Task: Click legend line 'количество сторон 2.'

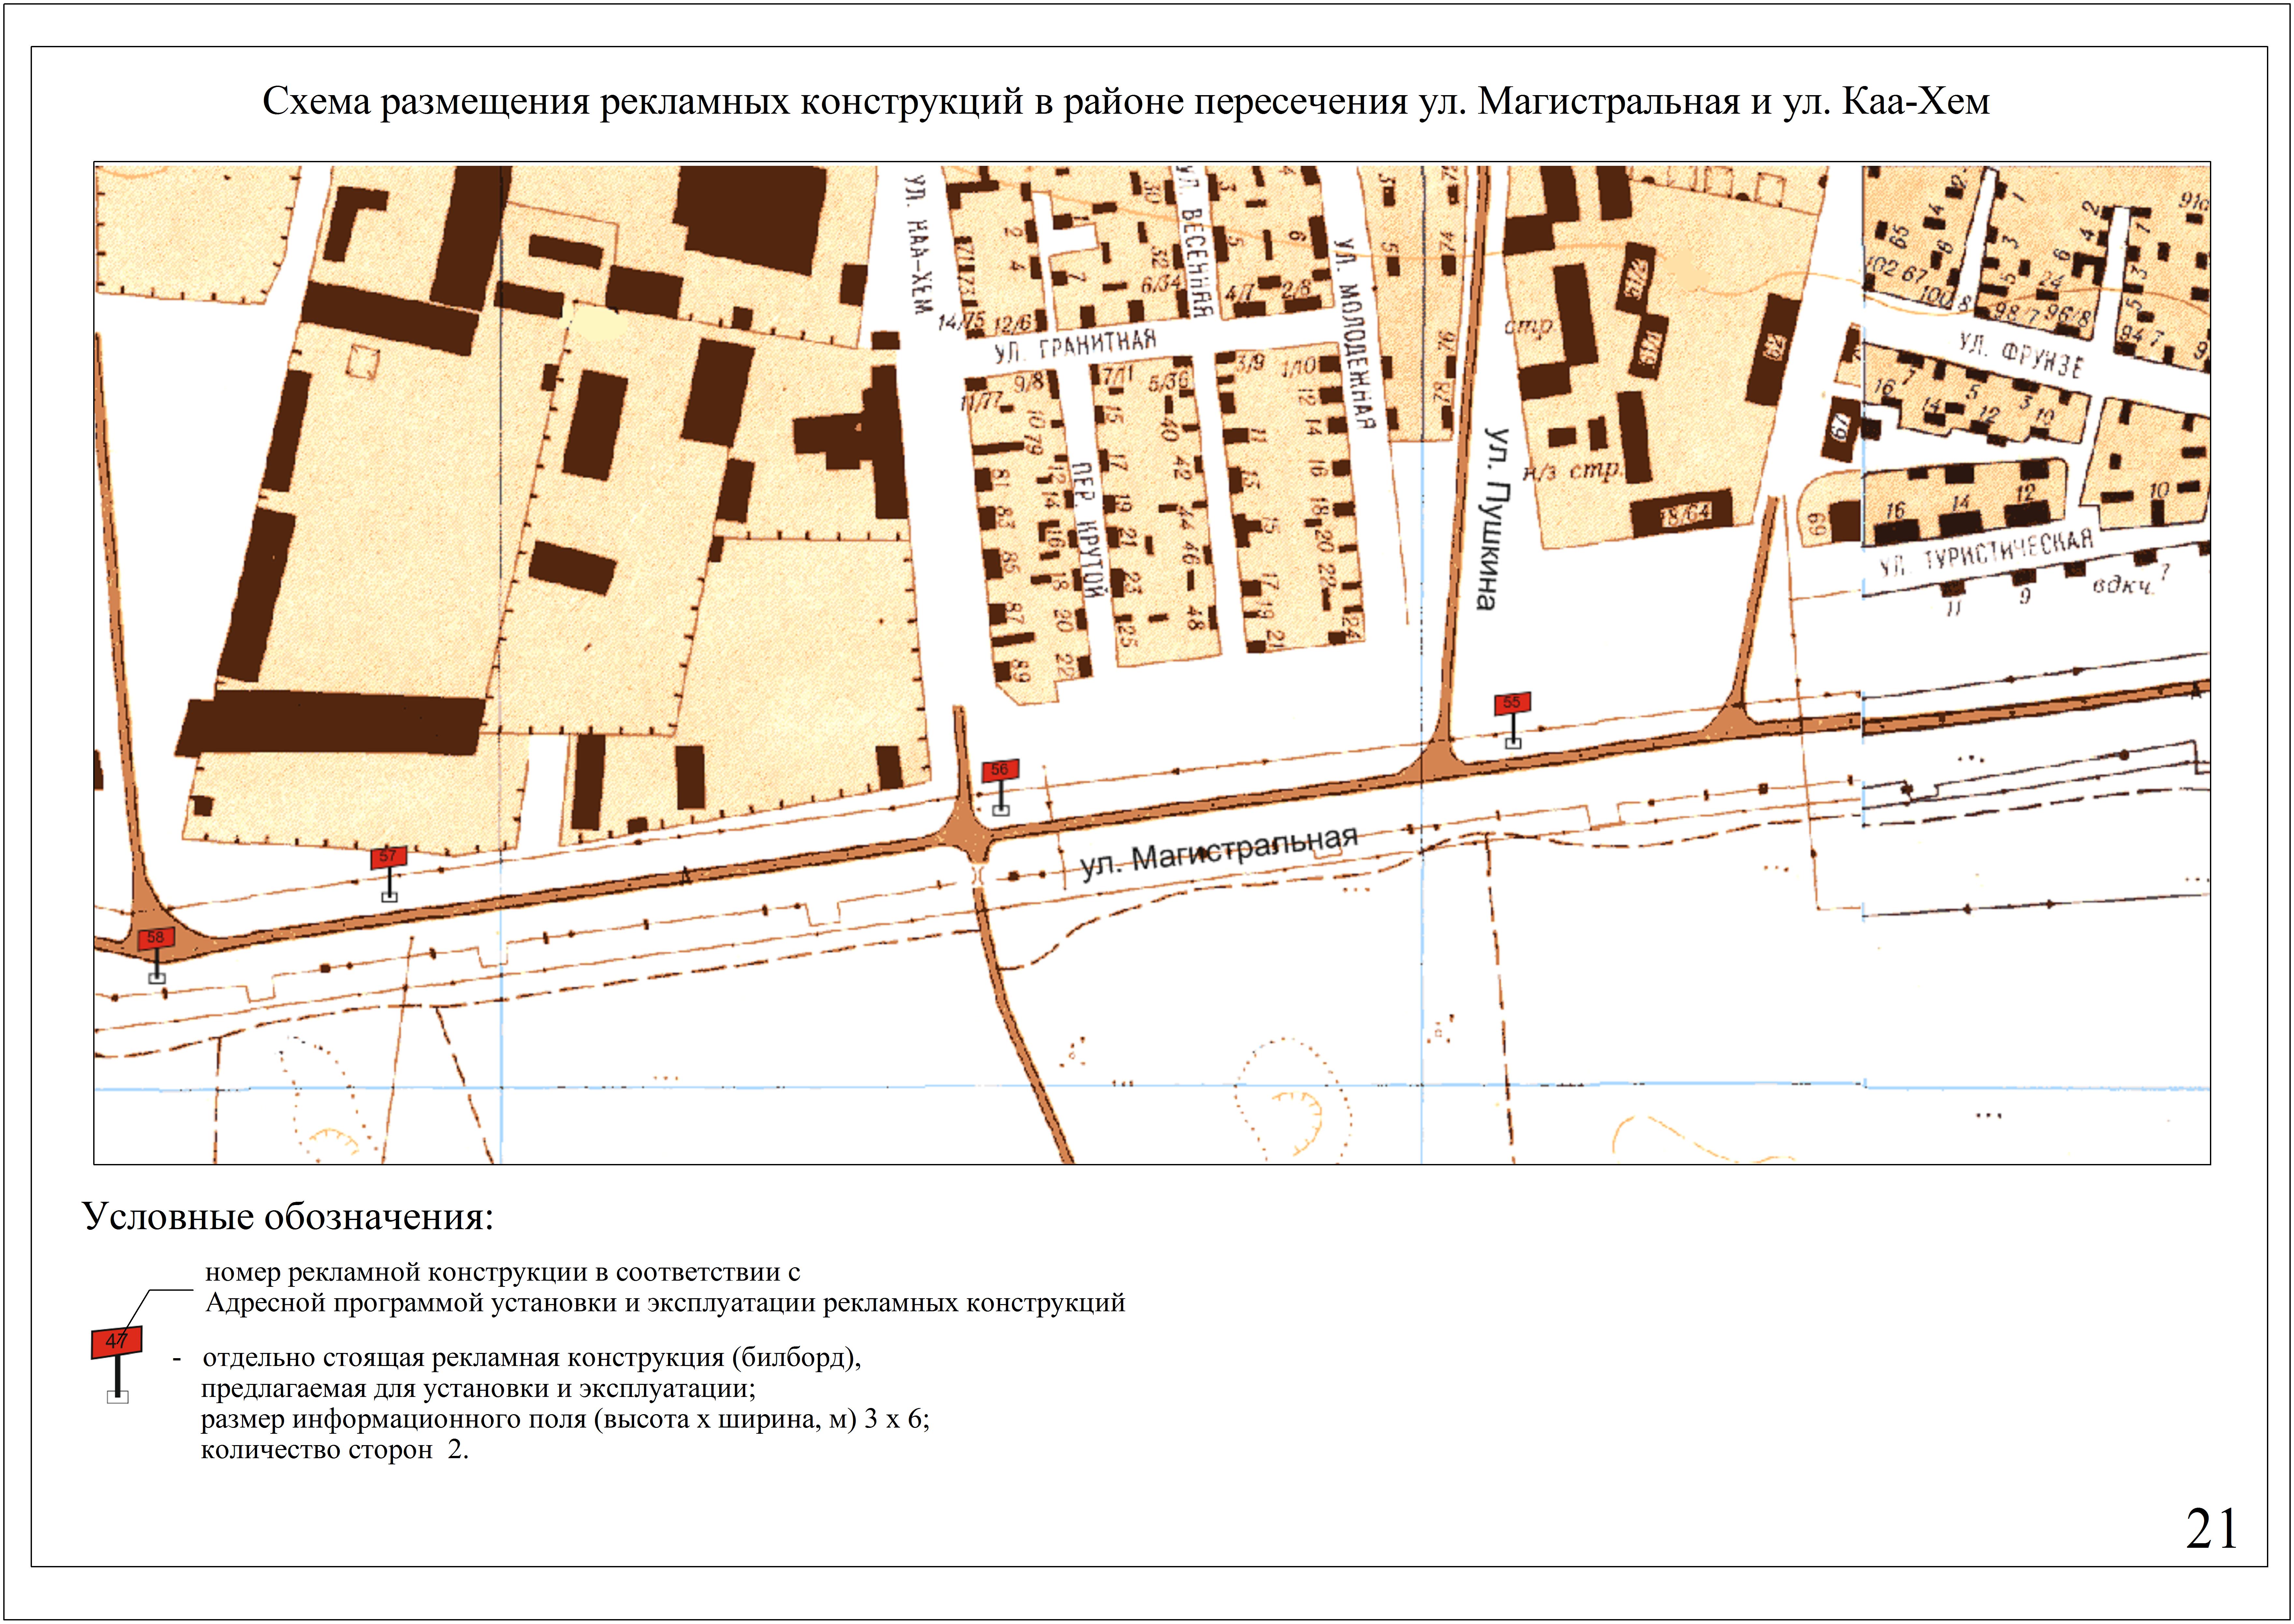Action: [x=335, y=1450]
